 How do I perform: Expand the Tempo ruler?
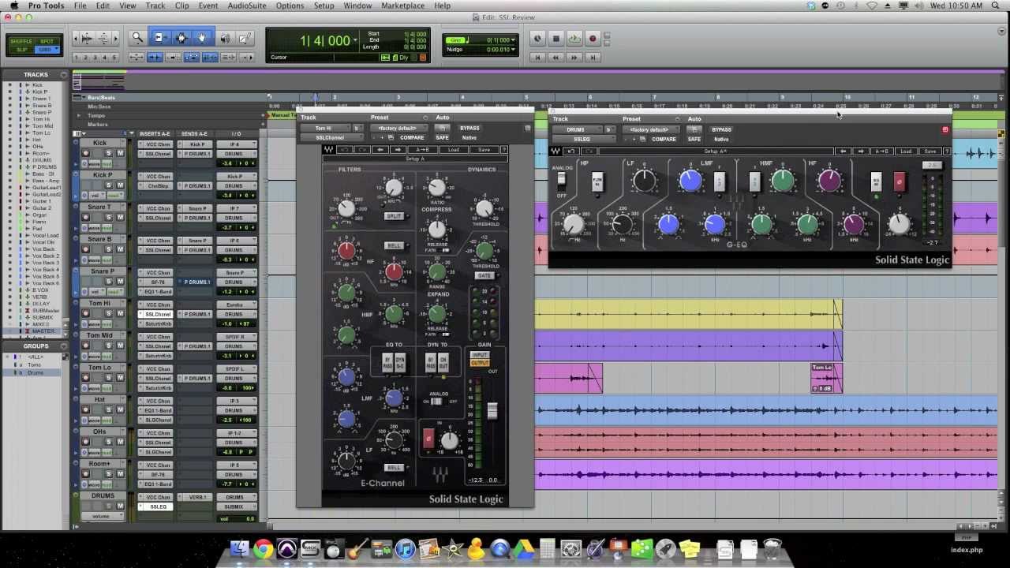click(78, 115)
